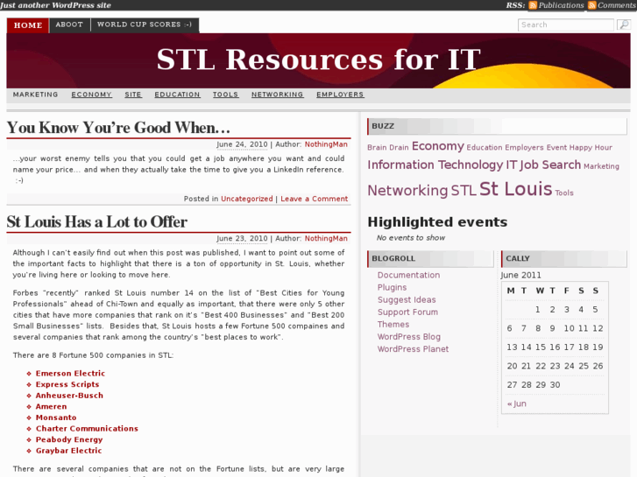Focus the Search input field
The image size is (637, 477).
click(565, 25)
